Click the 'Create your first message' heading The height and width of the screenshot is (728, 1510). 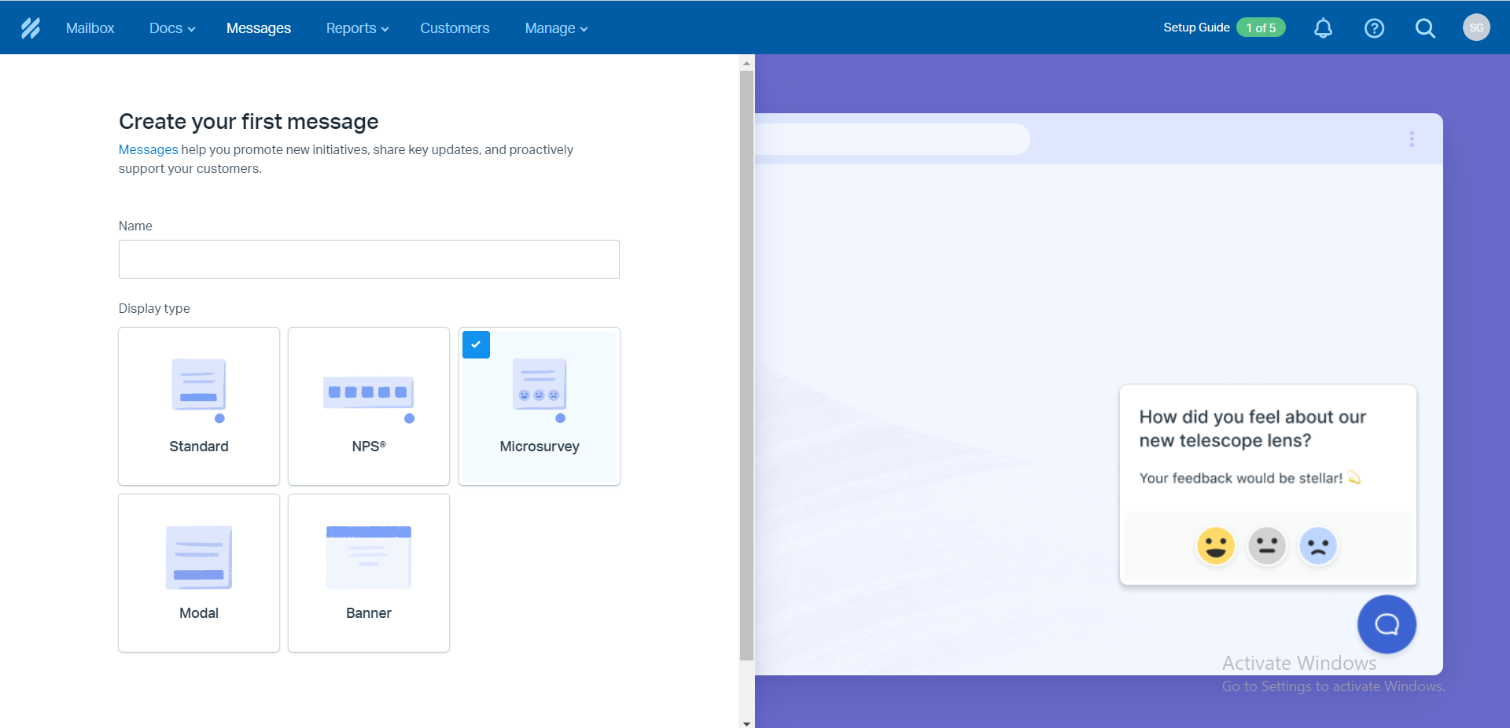249,122
